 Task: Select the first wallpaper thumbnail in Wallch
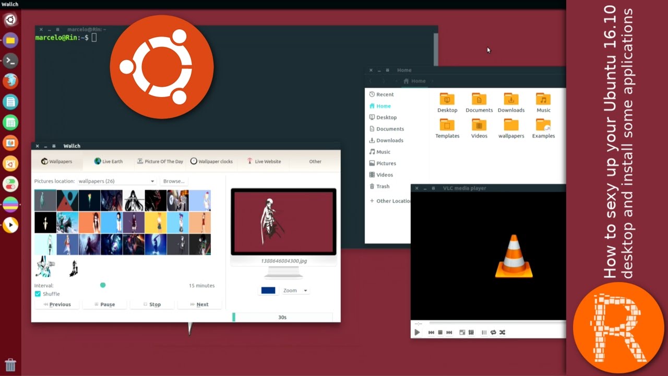click(x=45, y=201)
